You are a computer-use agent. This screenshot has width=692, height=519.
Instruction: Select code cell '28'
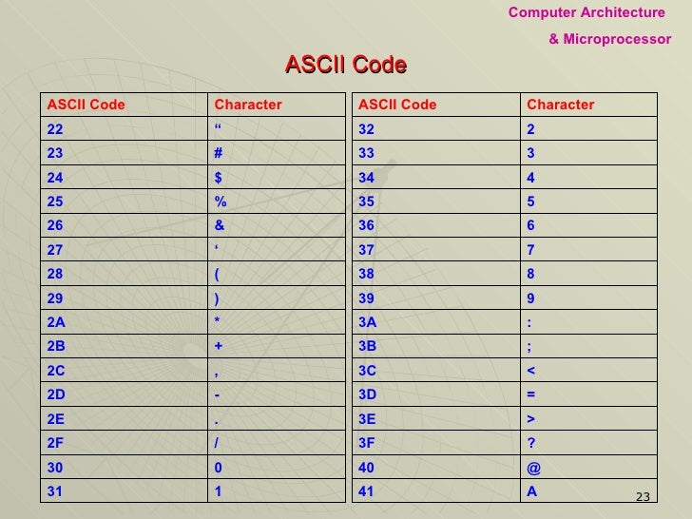(x=124, y=274)
